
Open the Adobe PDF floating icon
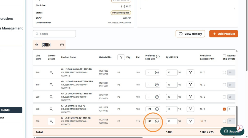click(240, 128)
